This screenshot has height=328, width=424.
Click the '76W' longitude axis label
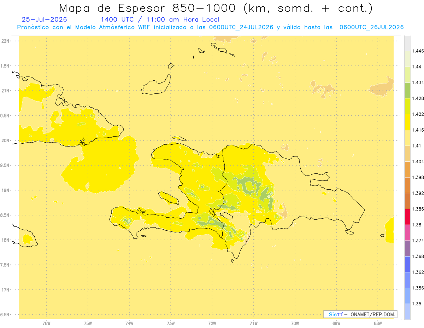pyautogui.click(x=46, y=323)
